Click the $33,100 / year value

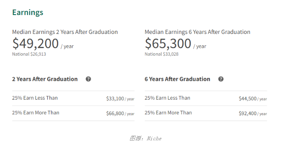pos(120,99)
